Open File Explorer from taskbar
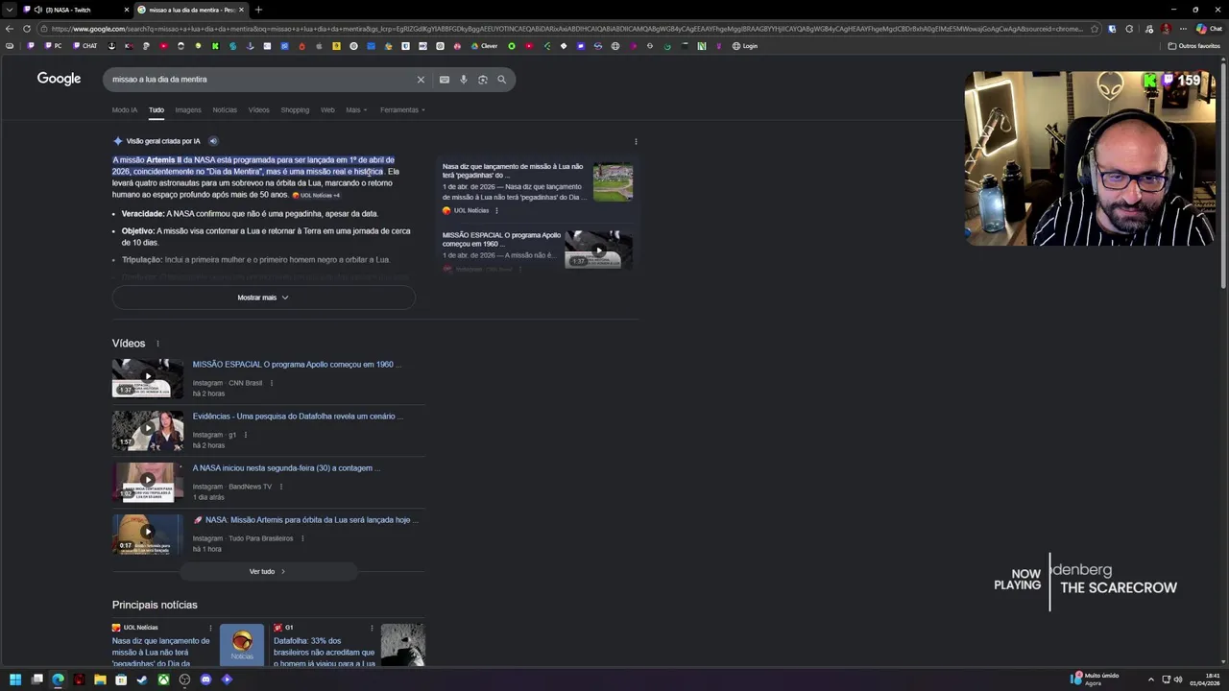 pyautogui.click(x=100, y=679)
